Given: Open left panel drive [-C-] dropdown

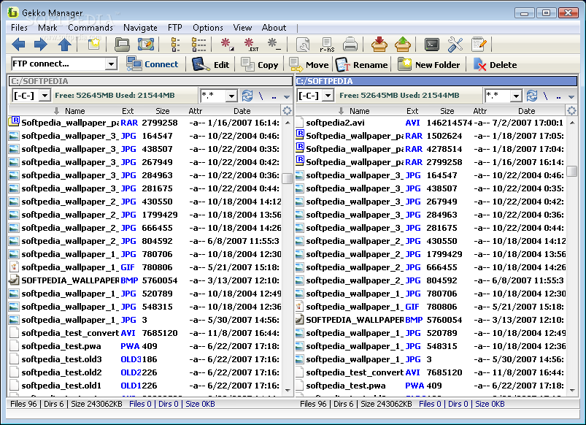Looking at the screenshot, I should [x=45, y=96].
